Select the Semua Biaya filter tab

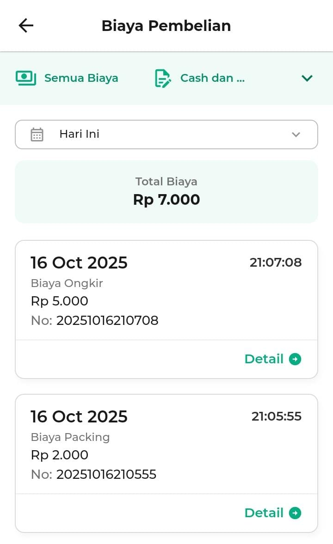(81, 78)
